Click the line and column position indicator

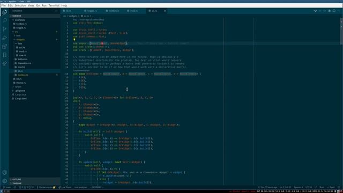pyautogui.click(x=285, y=187)
